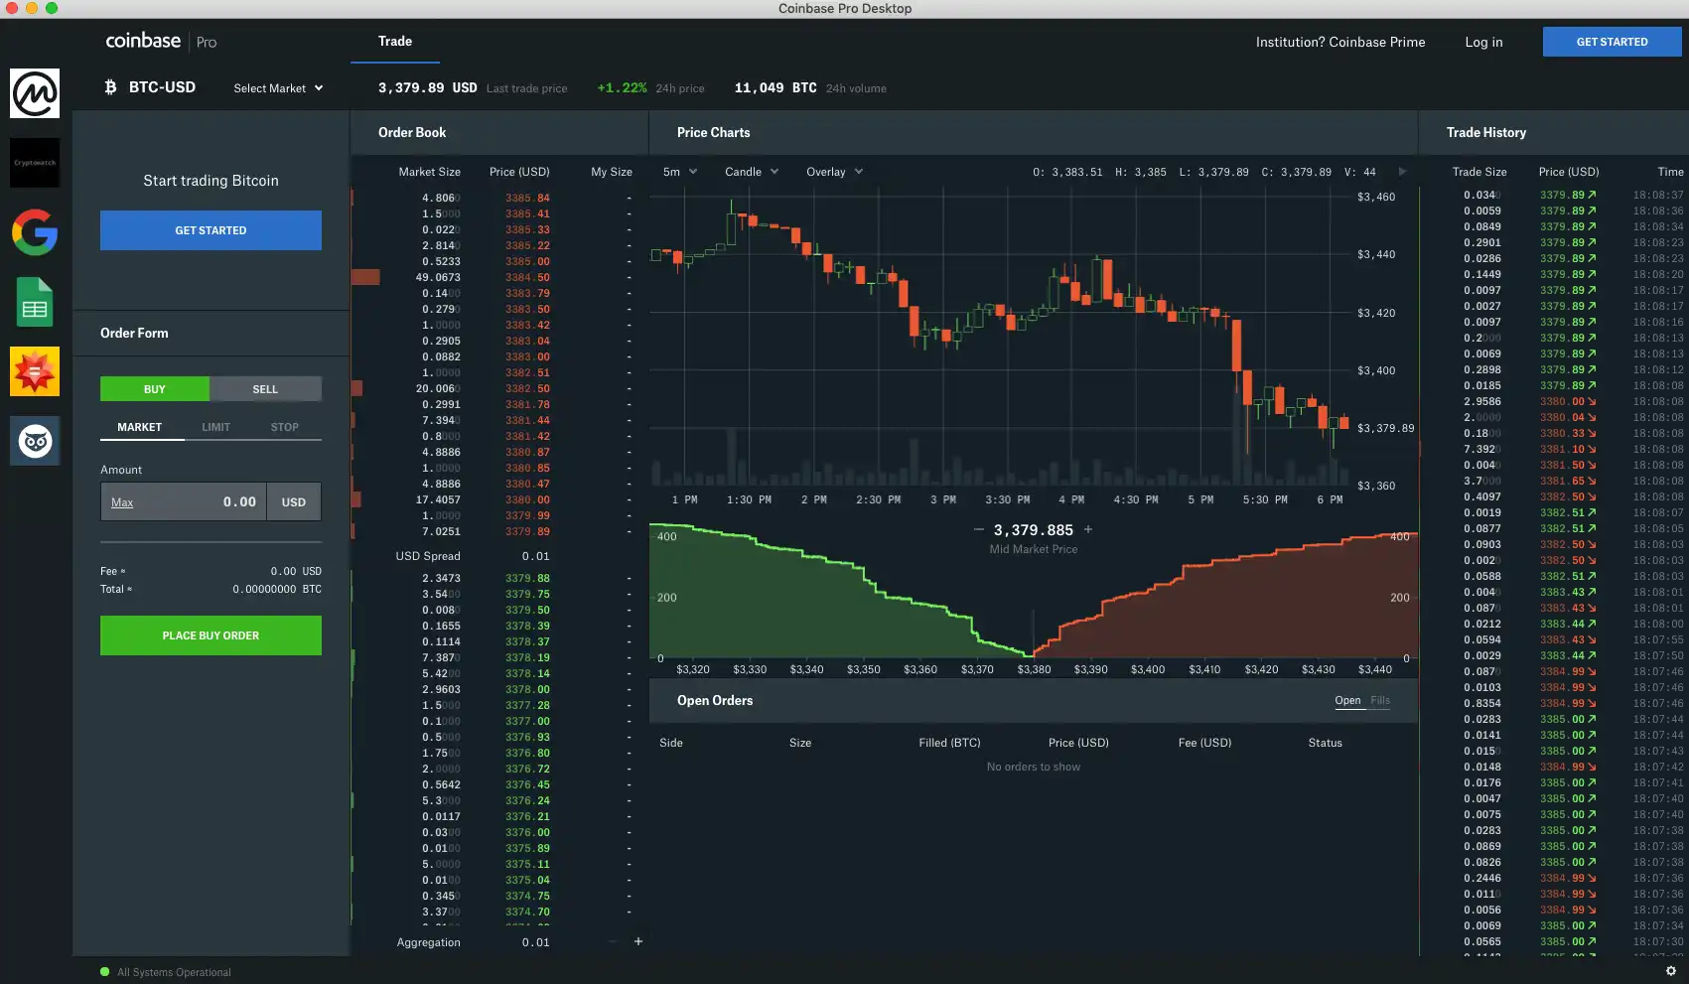Click All Systems Operational status link
This screenshot has width=1689, height=984.
(x=174, y=972)
